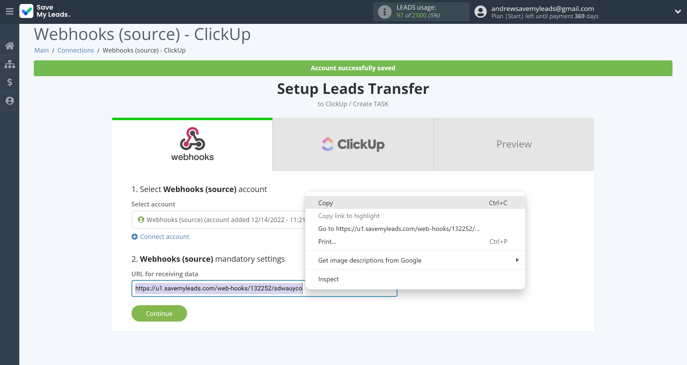Click the hamburger menu icon top left

point(10,11)
